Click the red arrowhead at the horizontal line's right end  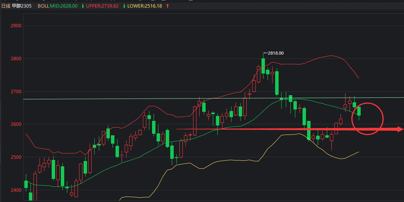point(399,129)
